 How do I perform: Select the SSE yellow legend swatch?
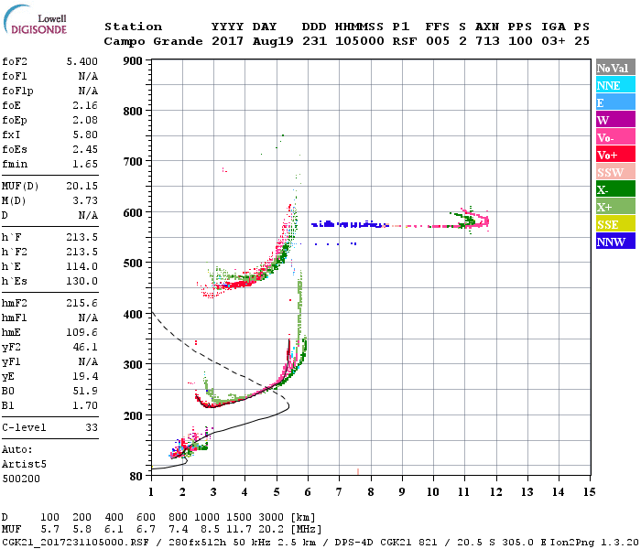click(615, 224)
